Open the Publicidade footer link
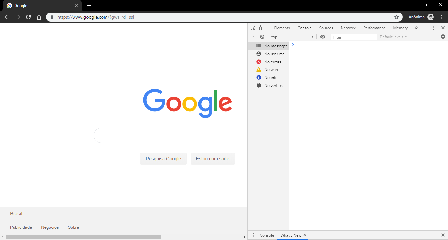Viewport: 448px width, 240px height. tap(21, 227)
